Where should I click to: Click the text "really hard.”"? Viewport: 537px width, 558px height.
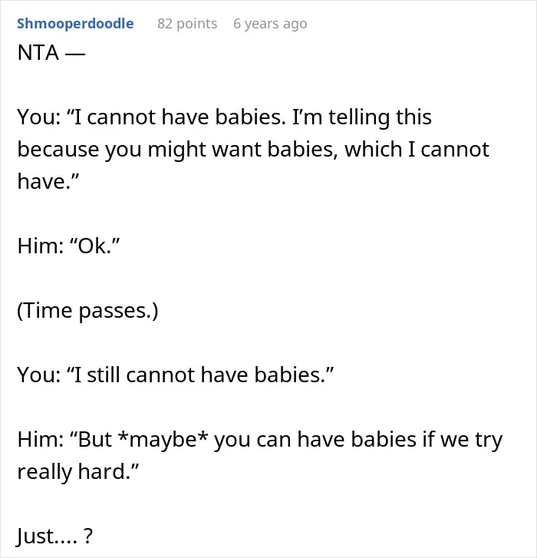click(x=77, y=472)
